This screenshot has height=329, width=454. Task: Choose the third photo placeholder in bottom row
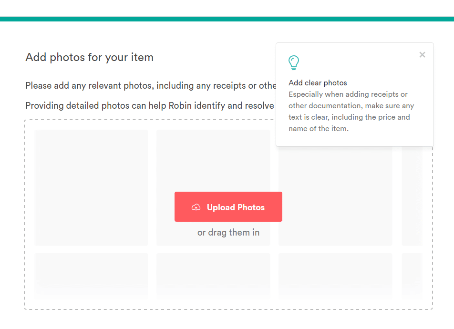(x=335, y=276)
